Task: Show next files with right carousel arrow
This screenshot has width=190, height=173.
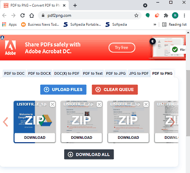Action: (x=173, y=122)
